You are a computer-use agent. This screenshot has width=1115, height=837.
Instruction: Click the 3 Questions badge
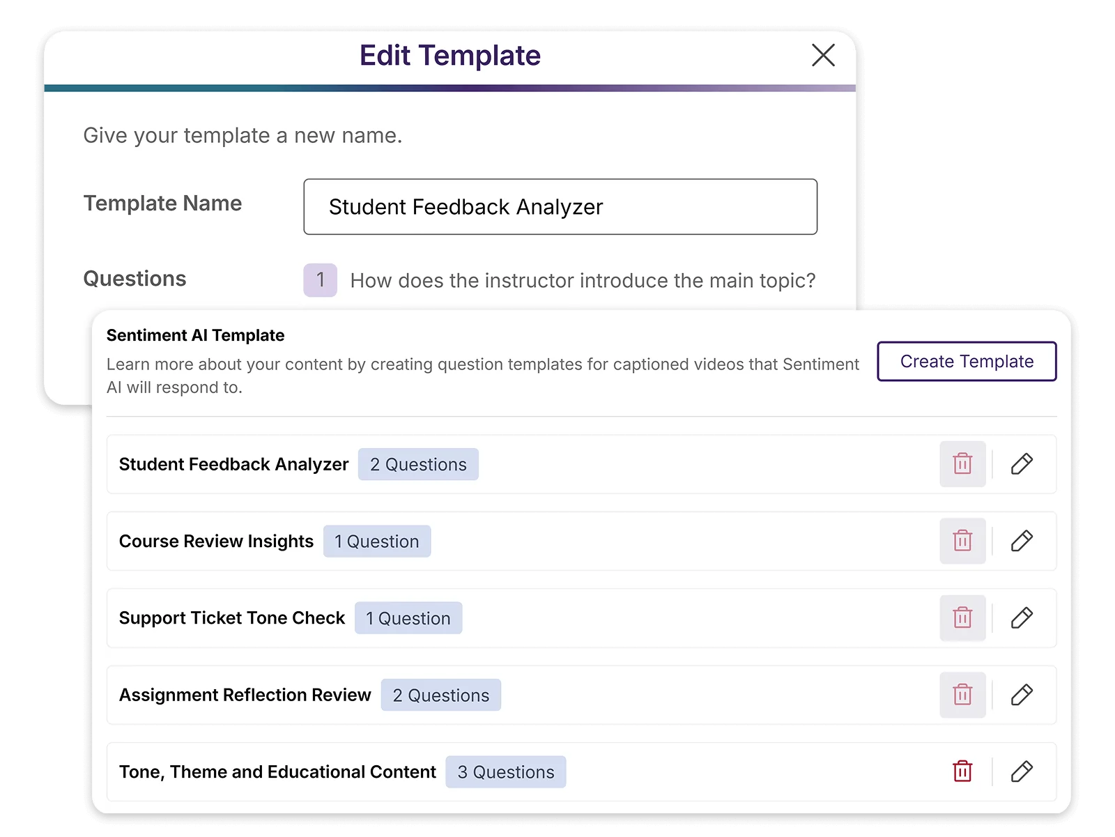pyautogui.click(x=506, y=772)
